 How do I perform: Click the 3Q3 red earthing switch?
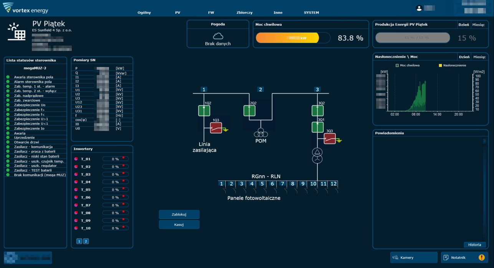330,139
